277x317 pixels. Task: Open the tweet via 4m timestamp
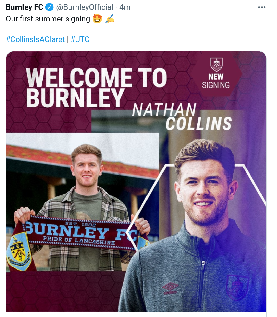pos(125,7)
